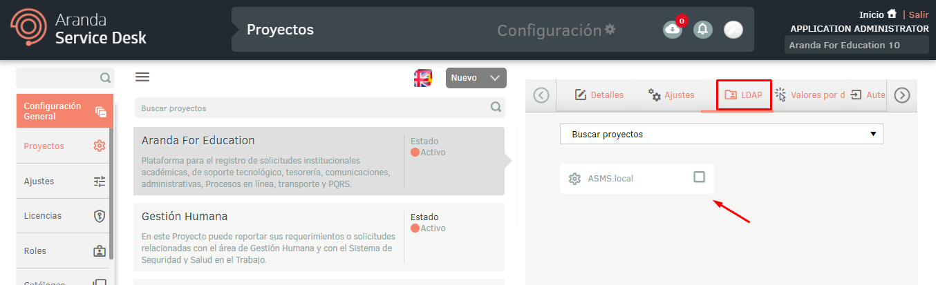
Task: Open the Aranda For Education 10 selector
Action: [x=856, y=45]
